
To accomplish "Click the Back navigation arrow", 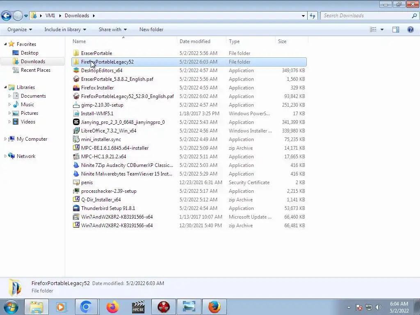I will [x=7, y=16].
